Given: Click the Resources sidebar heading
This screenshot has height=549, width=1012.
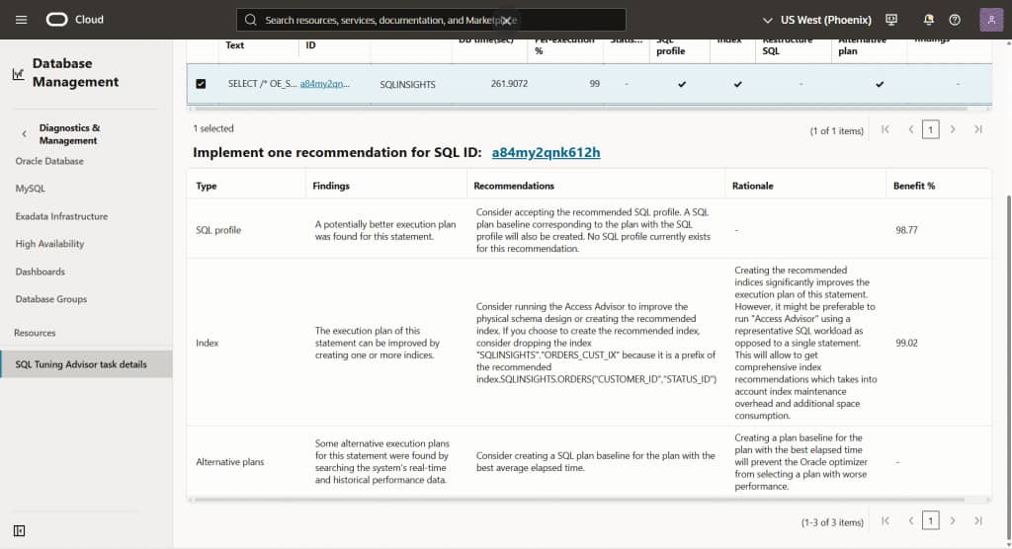Looking at the screenshot, I should 35,333.
